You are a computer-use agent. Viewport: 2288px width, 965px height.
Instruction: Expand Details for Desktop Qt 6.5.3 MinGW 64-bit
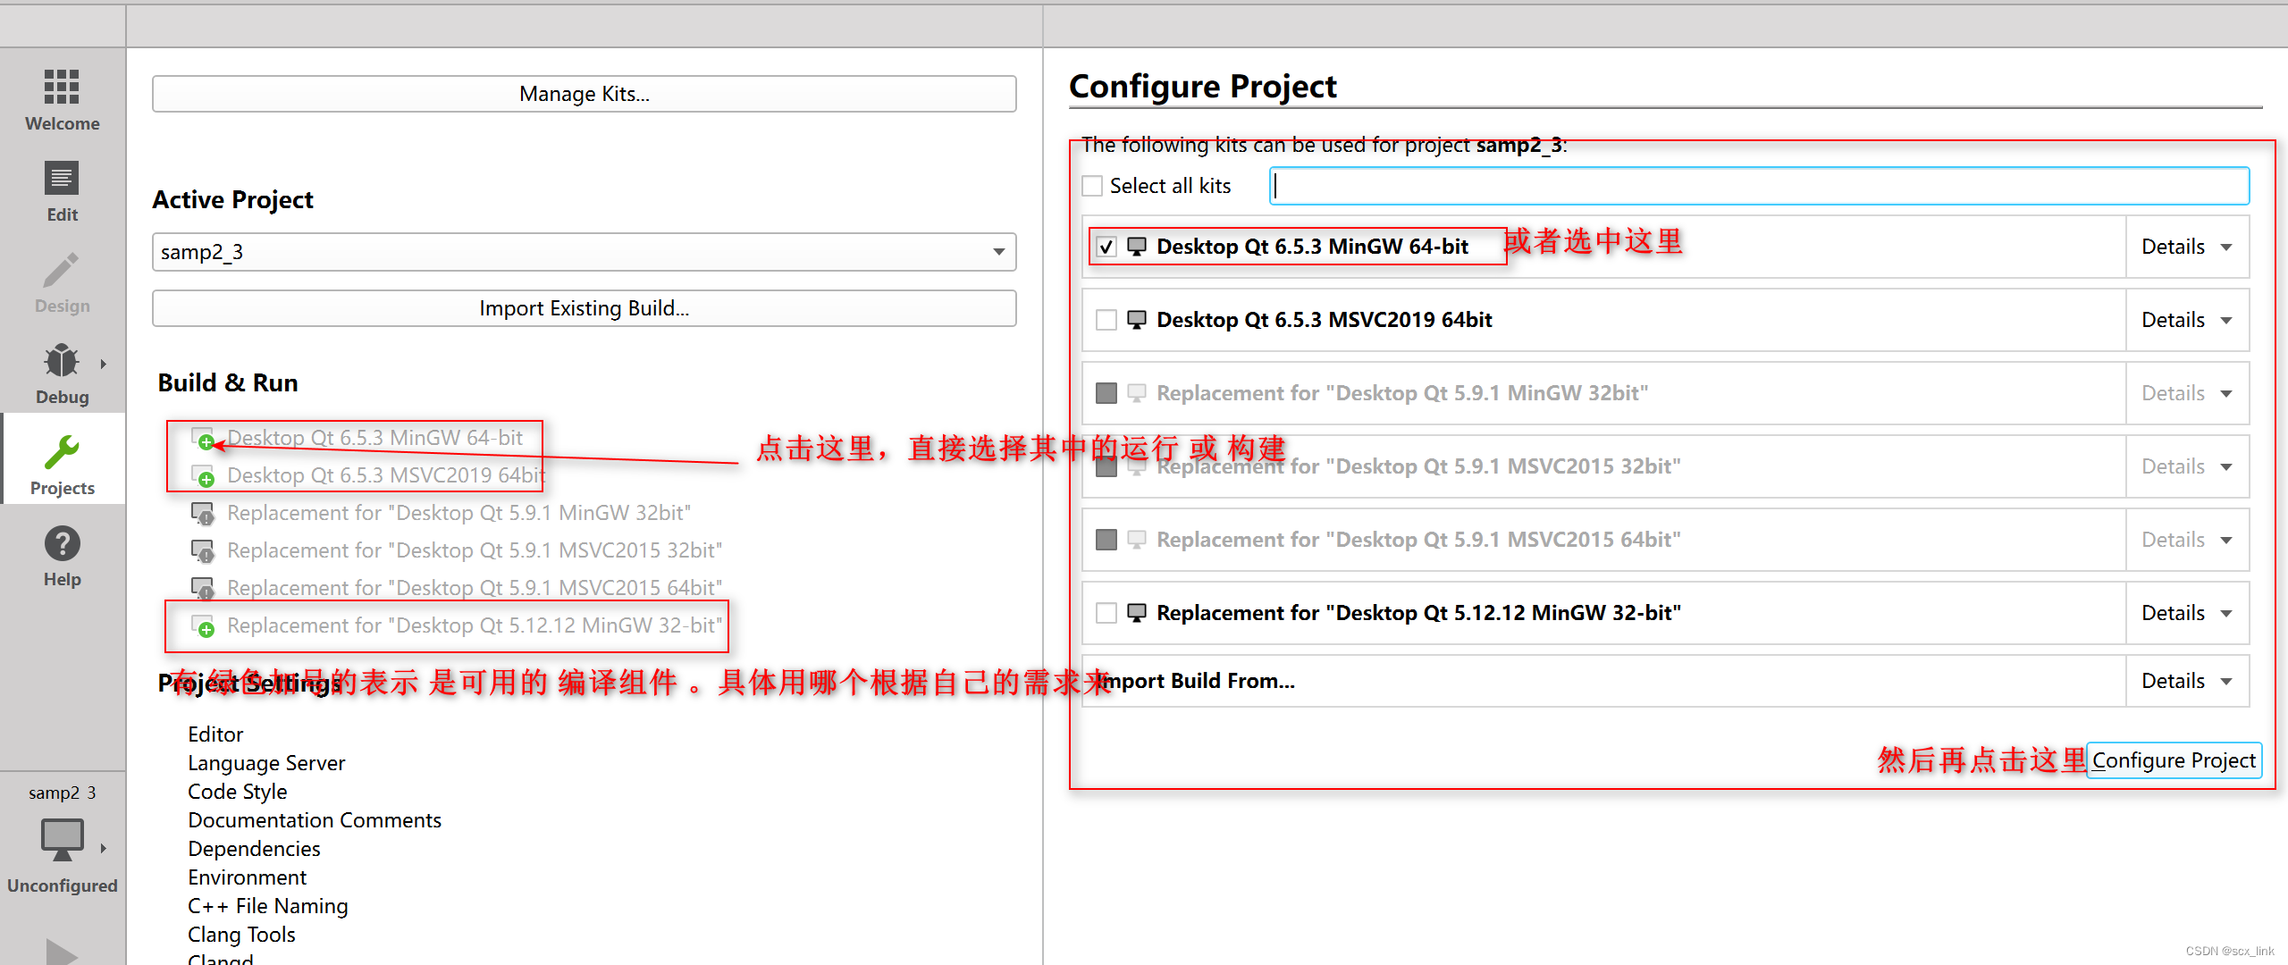tap(2187, 247)
